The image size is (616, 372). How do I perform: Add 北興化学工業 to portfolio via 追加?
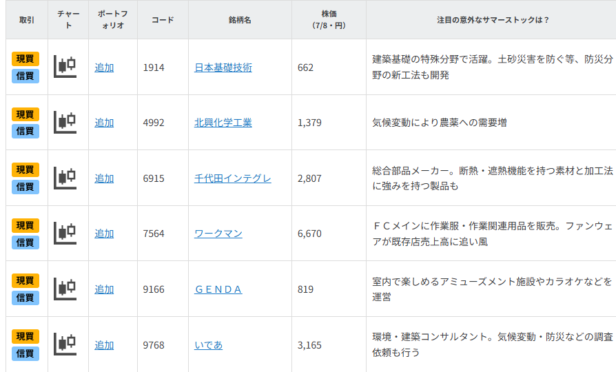click(104, 123)
